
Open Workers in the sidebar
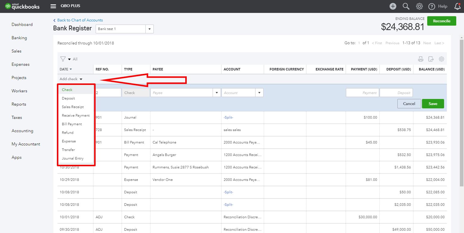(x=19, y=91)
